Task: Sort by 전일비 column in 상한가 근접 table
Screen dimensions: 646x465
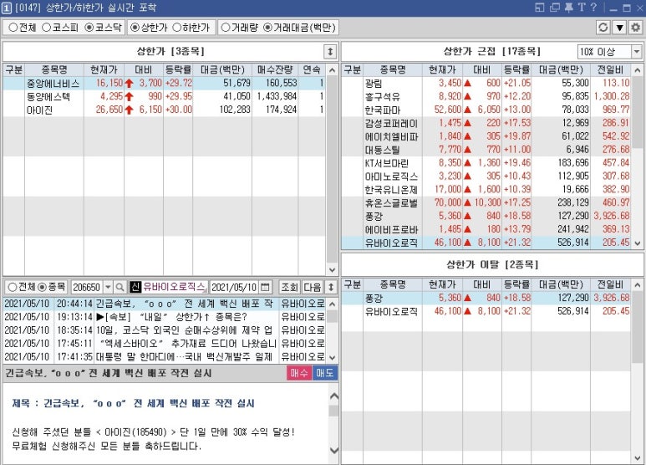Action: click(x=611, y=69)
